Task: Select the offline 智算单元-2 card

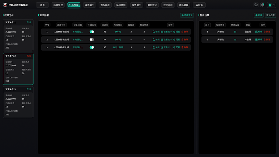Action: pos(18,69)
